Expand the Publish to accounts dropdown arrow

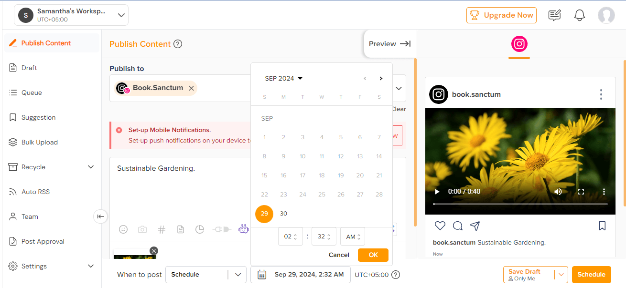[x=399, y=88]
